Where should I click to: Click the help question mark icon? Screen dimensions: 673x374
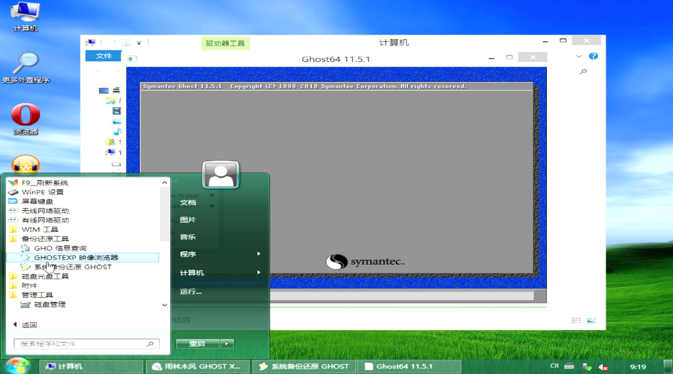tap(594, 56)
